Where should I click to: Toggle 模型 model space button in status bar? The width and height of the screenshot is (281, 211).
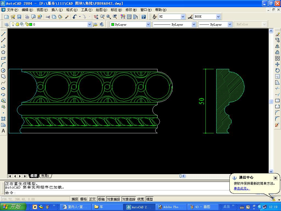[150, 199]
